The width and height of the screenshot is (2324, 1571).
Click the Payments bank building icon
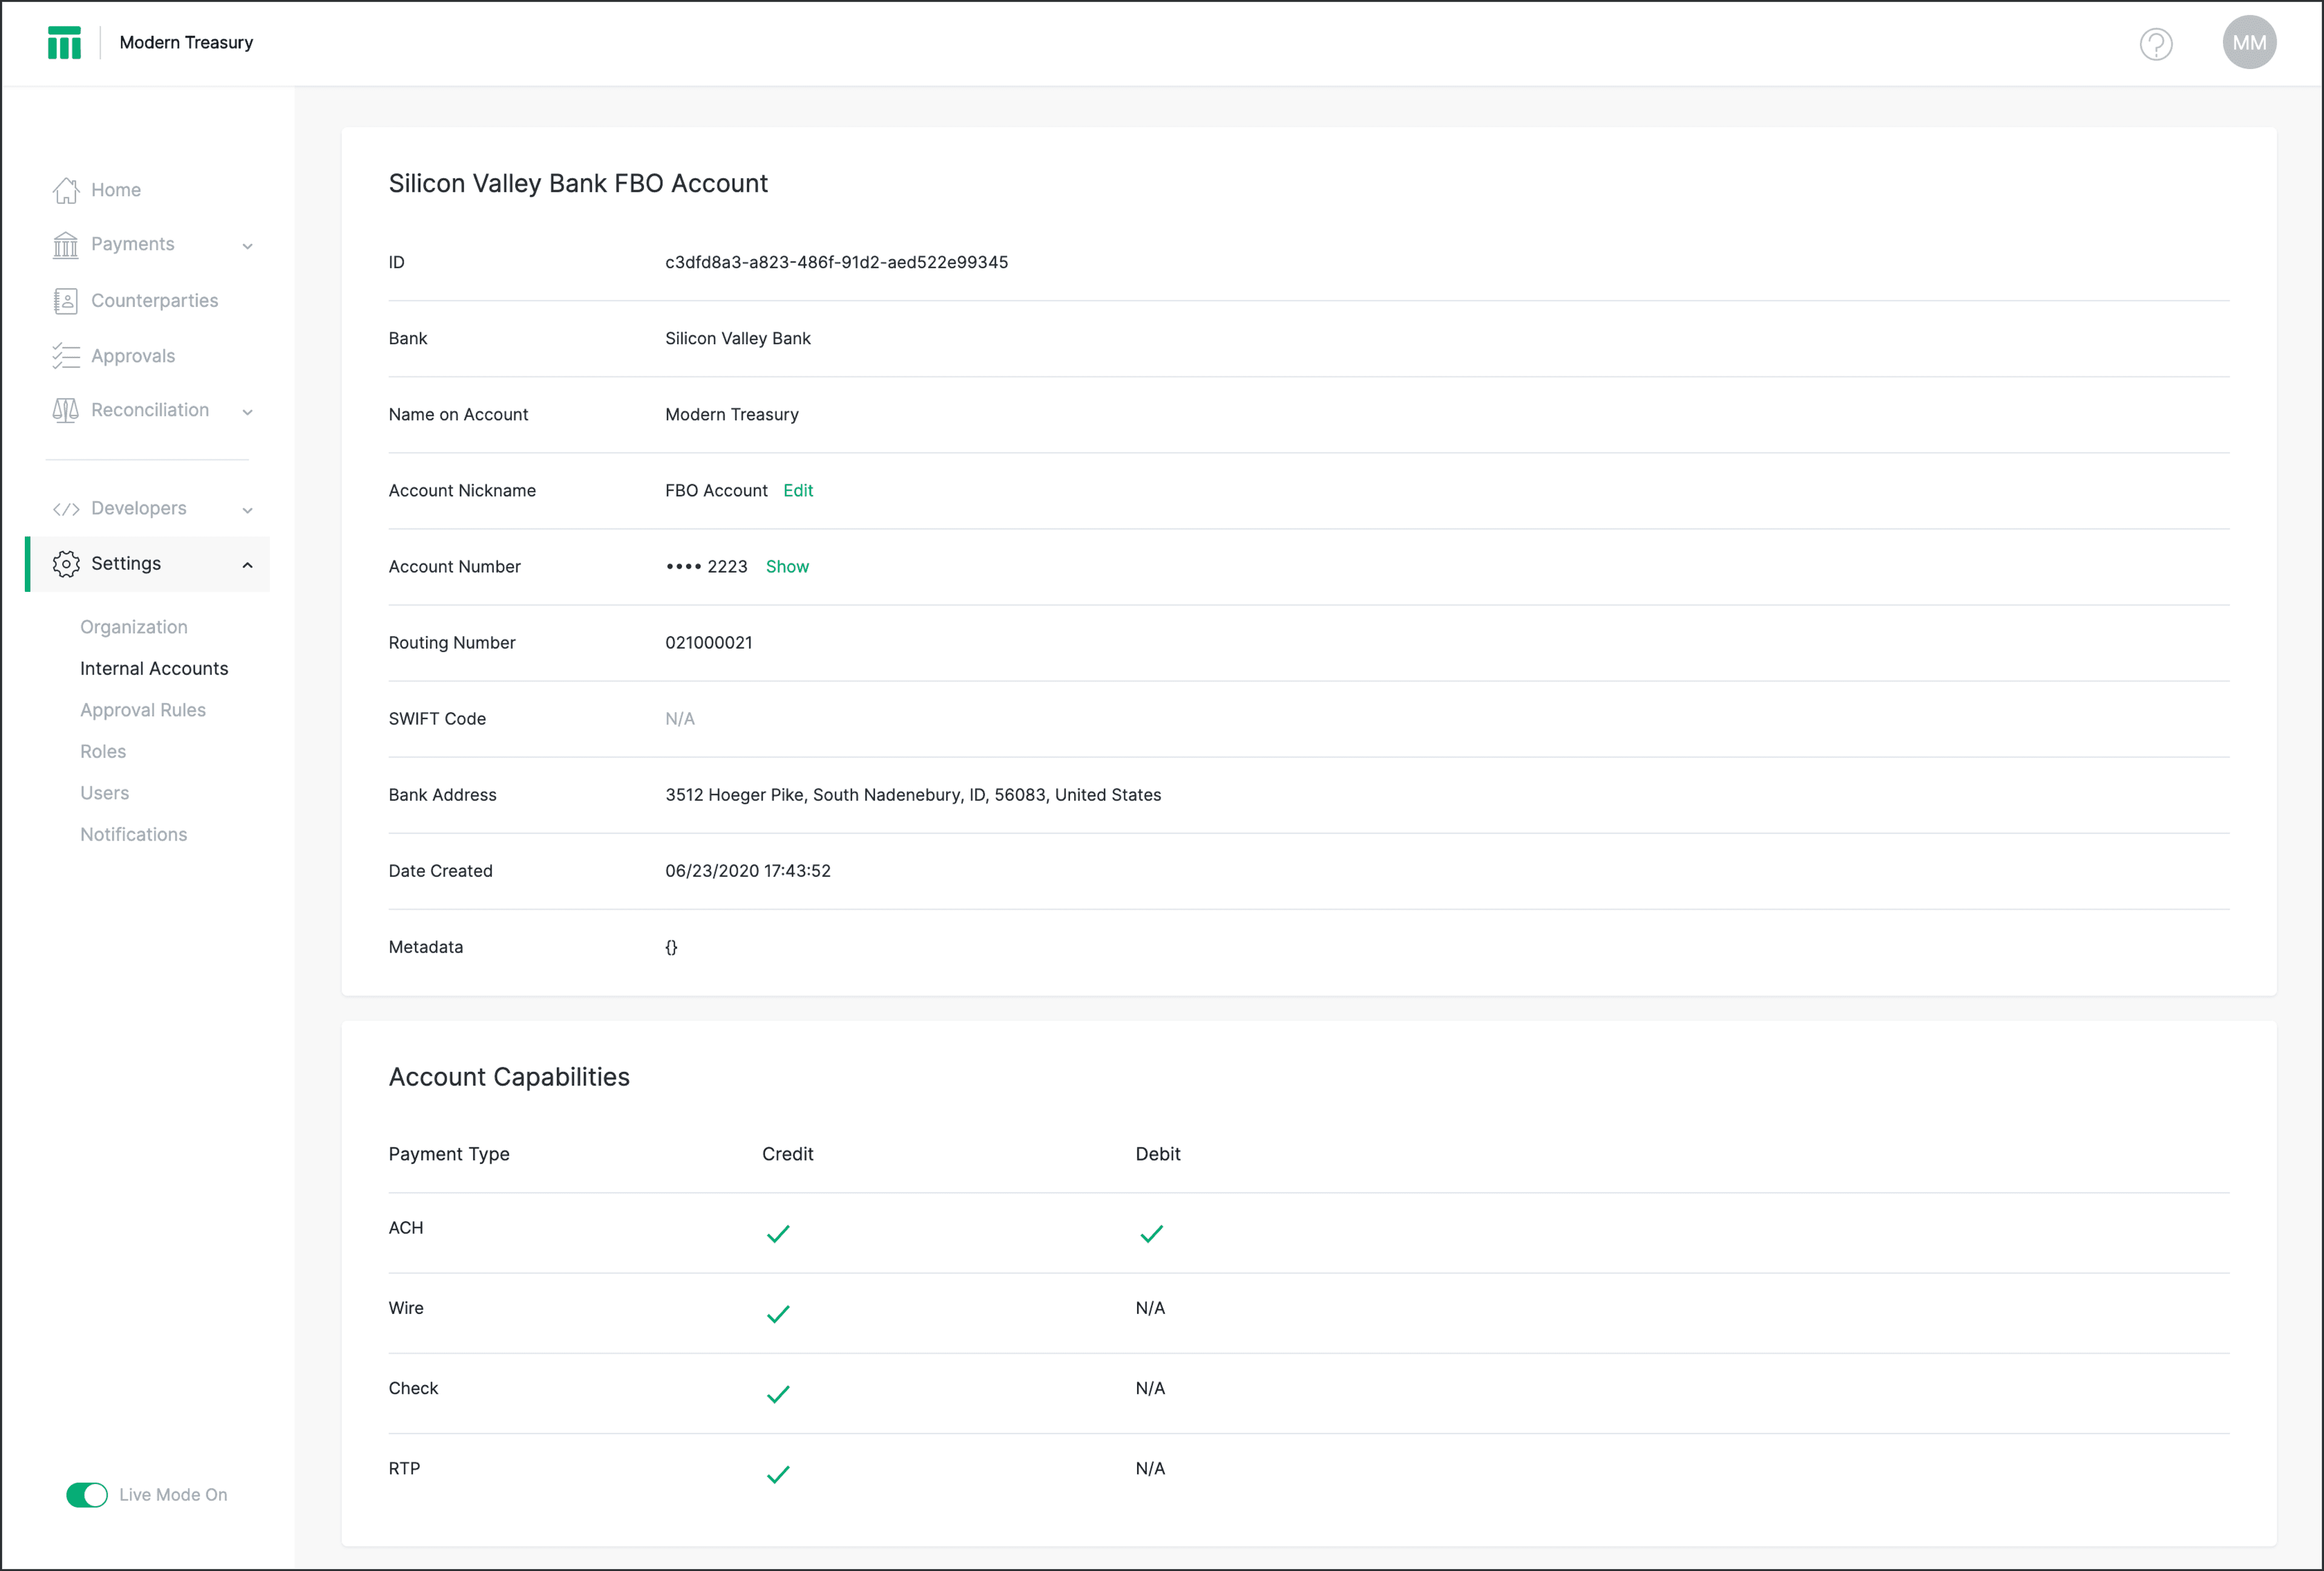point(66,245)
